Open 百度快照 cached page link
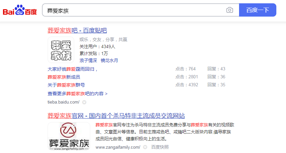 pyautogui.click(x=160, y=147)
